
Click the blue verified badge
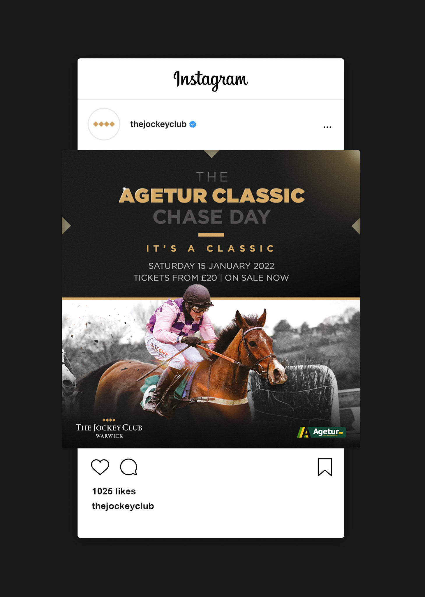193,124
